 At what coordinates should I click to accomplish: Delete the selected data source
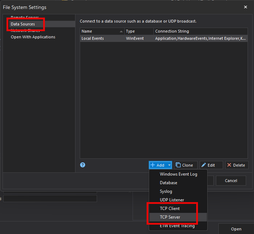237,165
